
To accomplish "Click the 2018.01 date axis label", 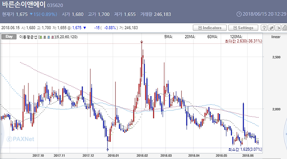I will pos(113,155).
